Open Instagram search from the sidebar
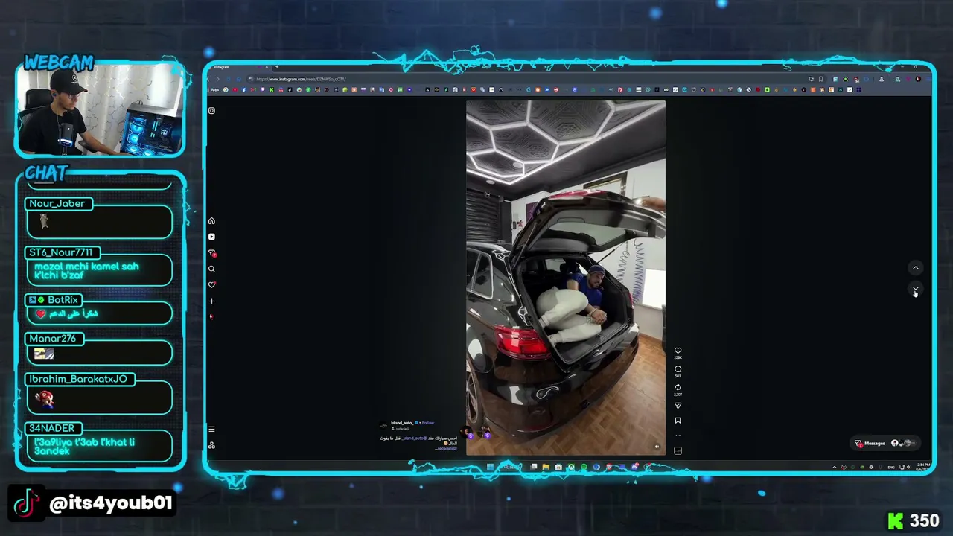The width and height of the screenshot is (953, 536). 211,269
